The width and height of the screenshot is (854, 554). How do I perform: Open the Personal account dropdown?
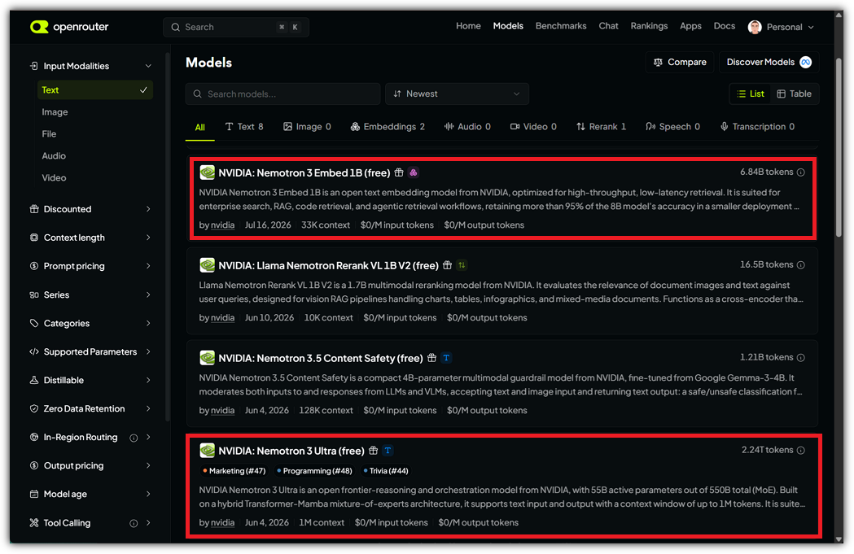tap(781, 27)
